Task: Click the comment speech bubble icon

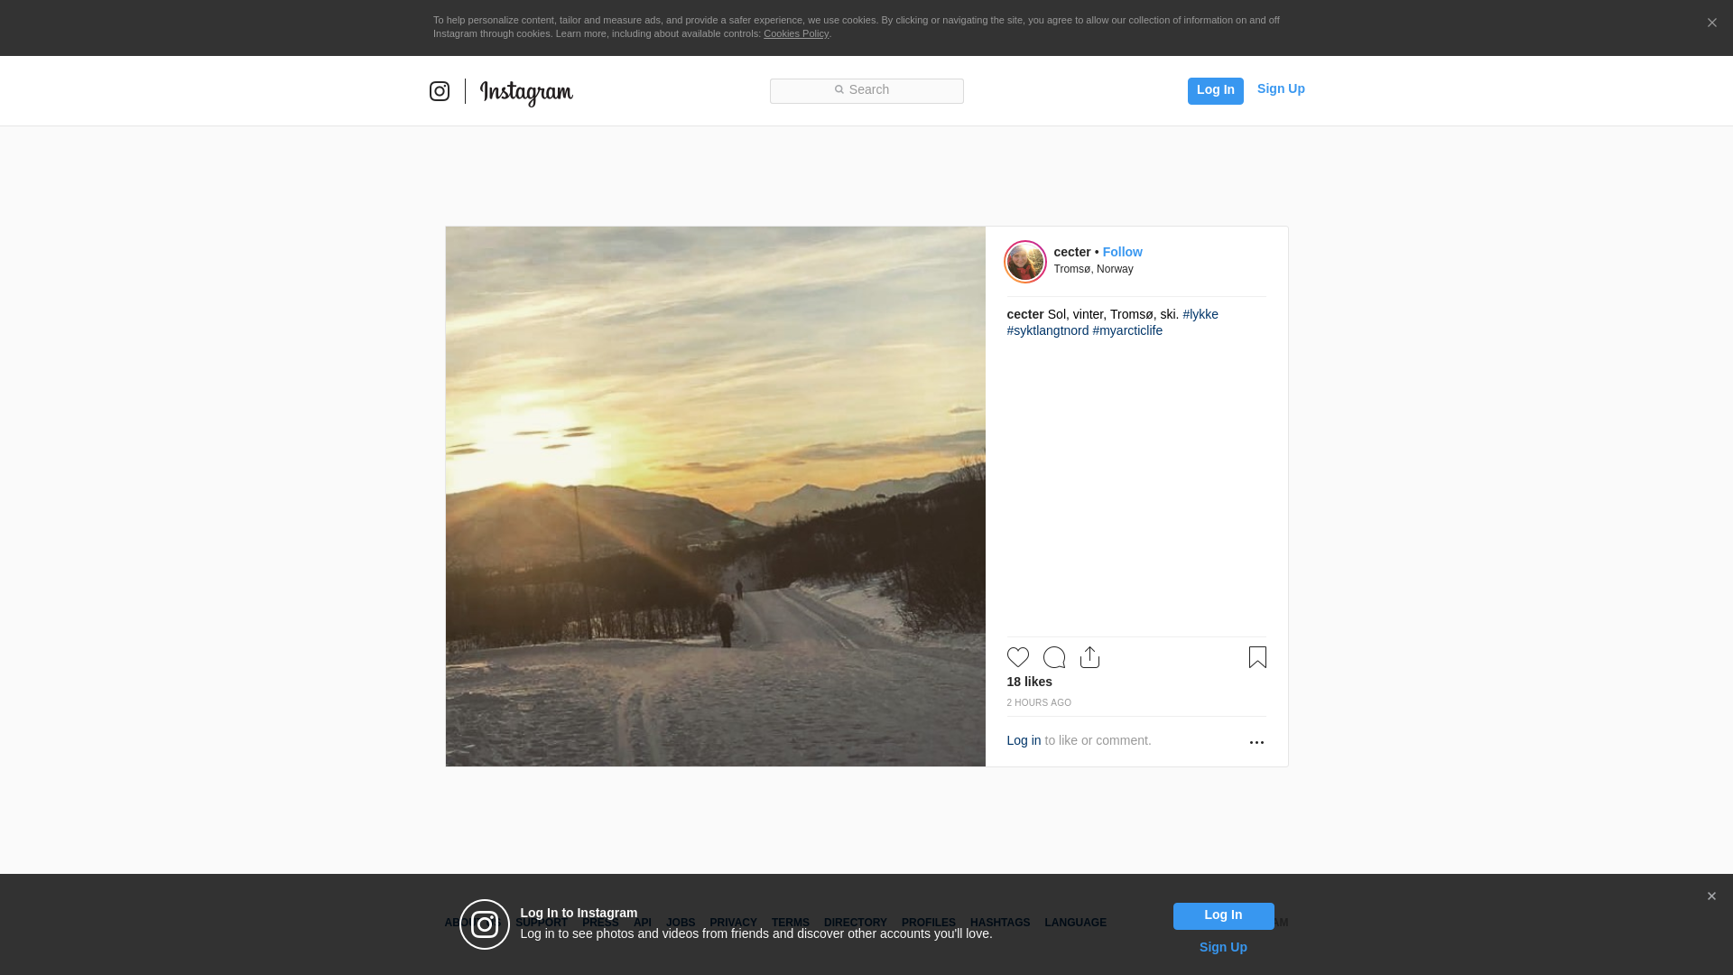Action: 1053,657
